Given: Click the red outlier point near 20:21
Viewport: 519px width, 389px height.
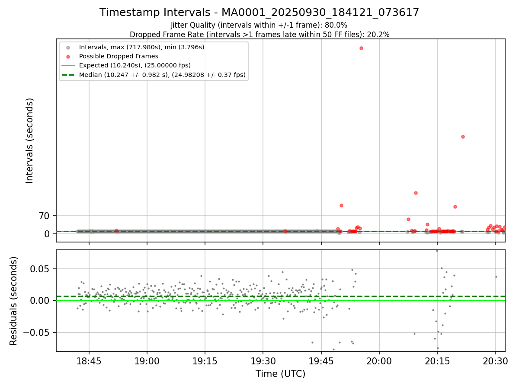Looking at the screenshot, I should 463,137.
